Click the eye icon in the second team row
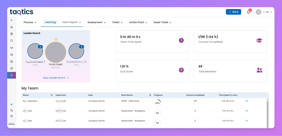The image size is (282, 136). (247, 111)
